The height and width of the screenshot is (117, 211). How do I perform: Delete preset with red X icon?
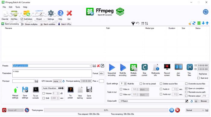pos(98,66)
